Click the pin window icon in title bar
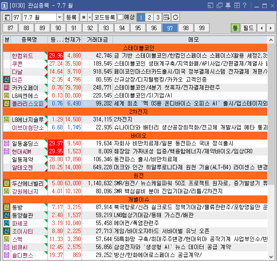Viewport: 277px width, 261px height. pos(228,5)
